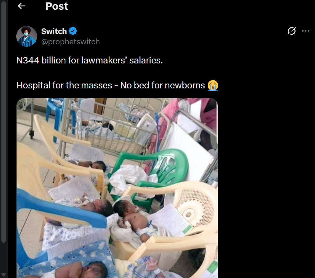Open Grok actions for this post

pos(292,31)
